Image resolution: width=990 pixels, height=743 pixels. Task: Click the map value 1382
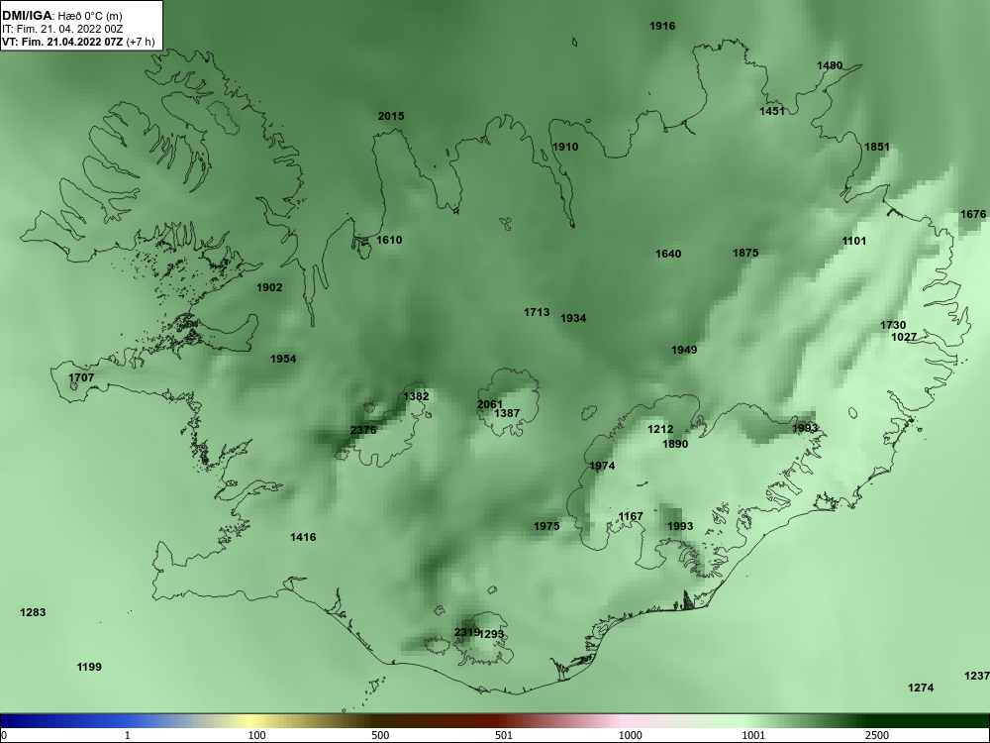[416, 396]
